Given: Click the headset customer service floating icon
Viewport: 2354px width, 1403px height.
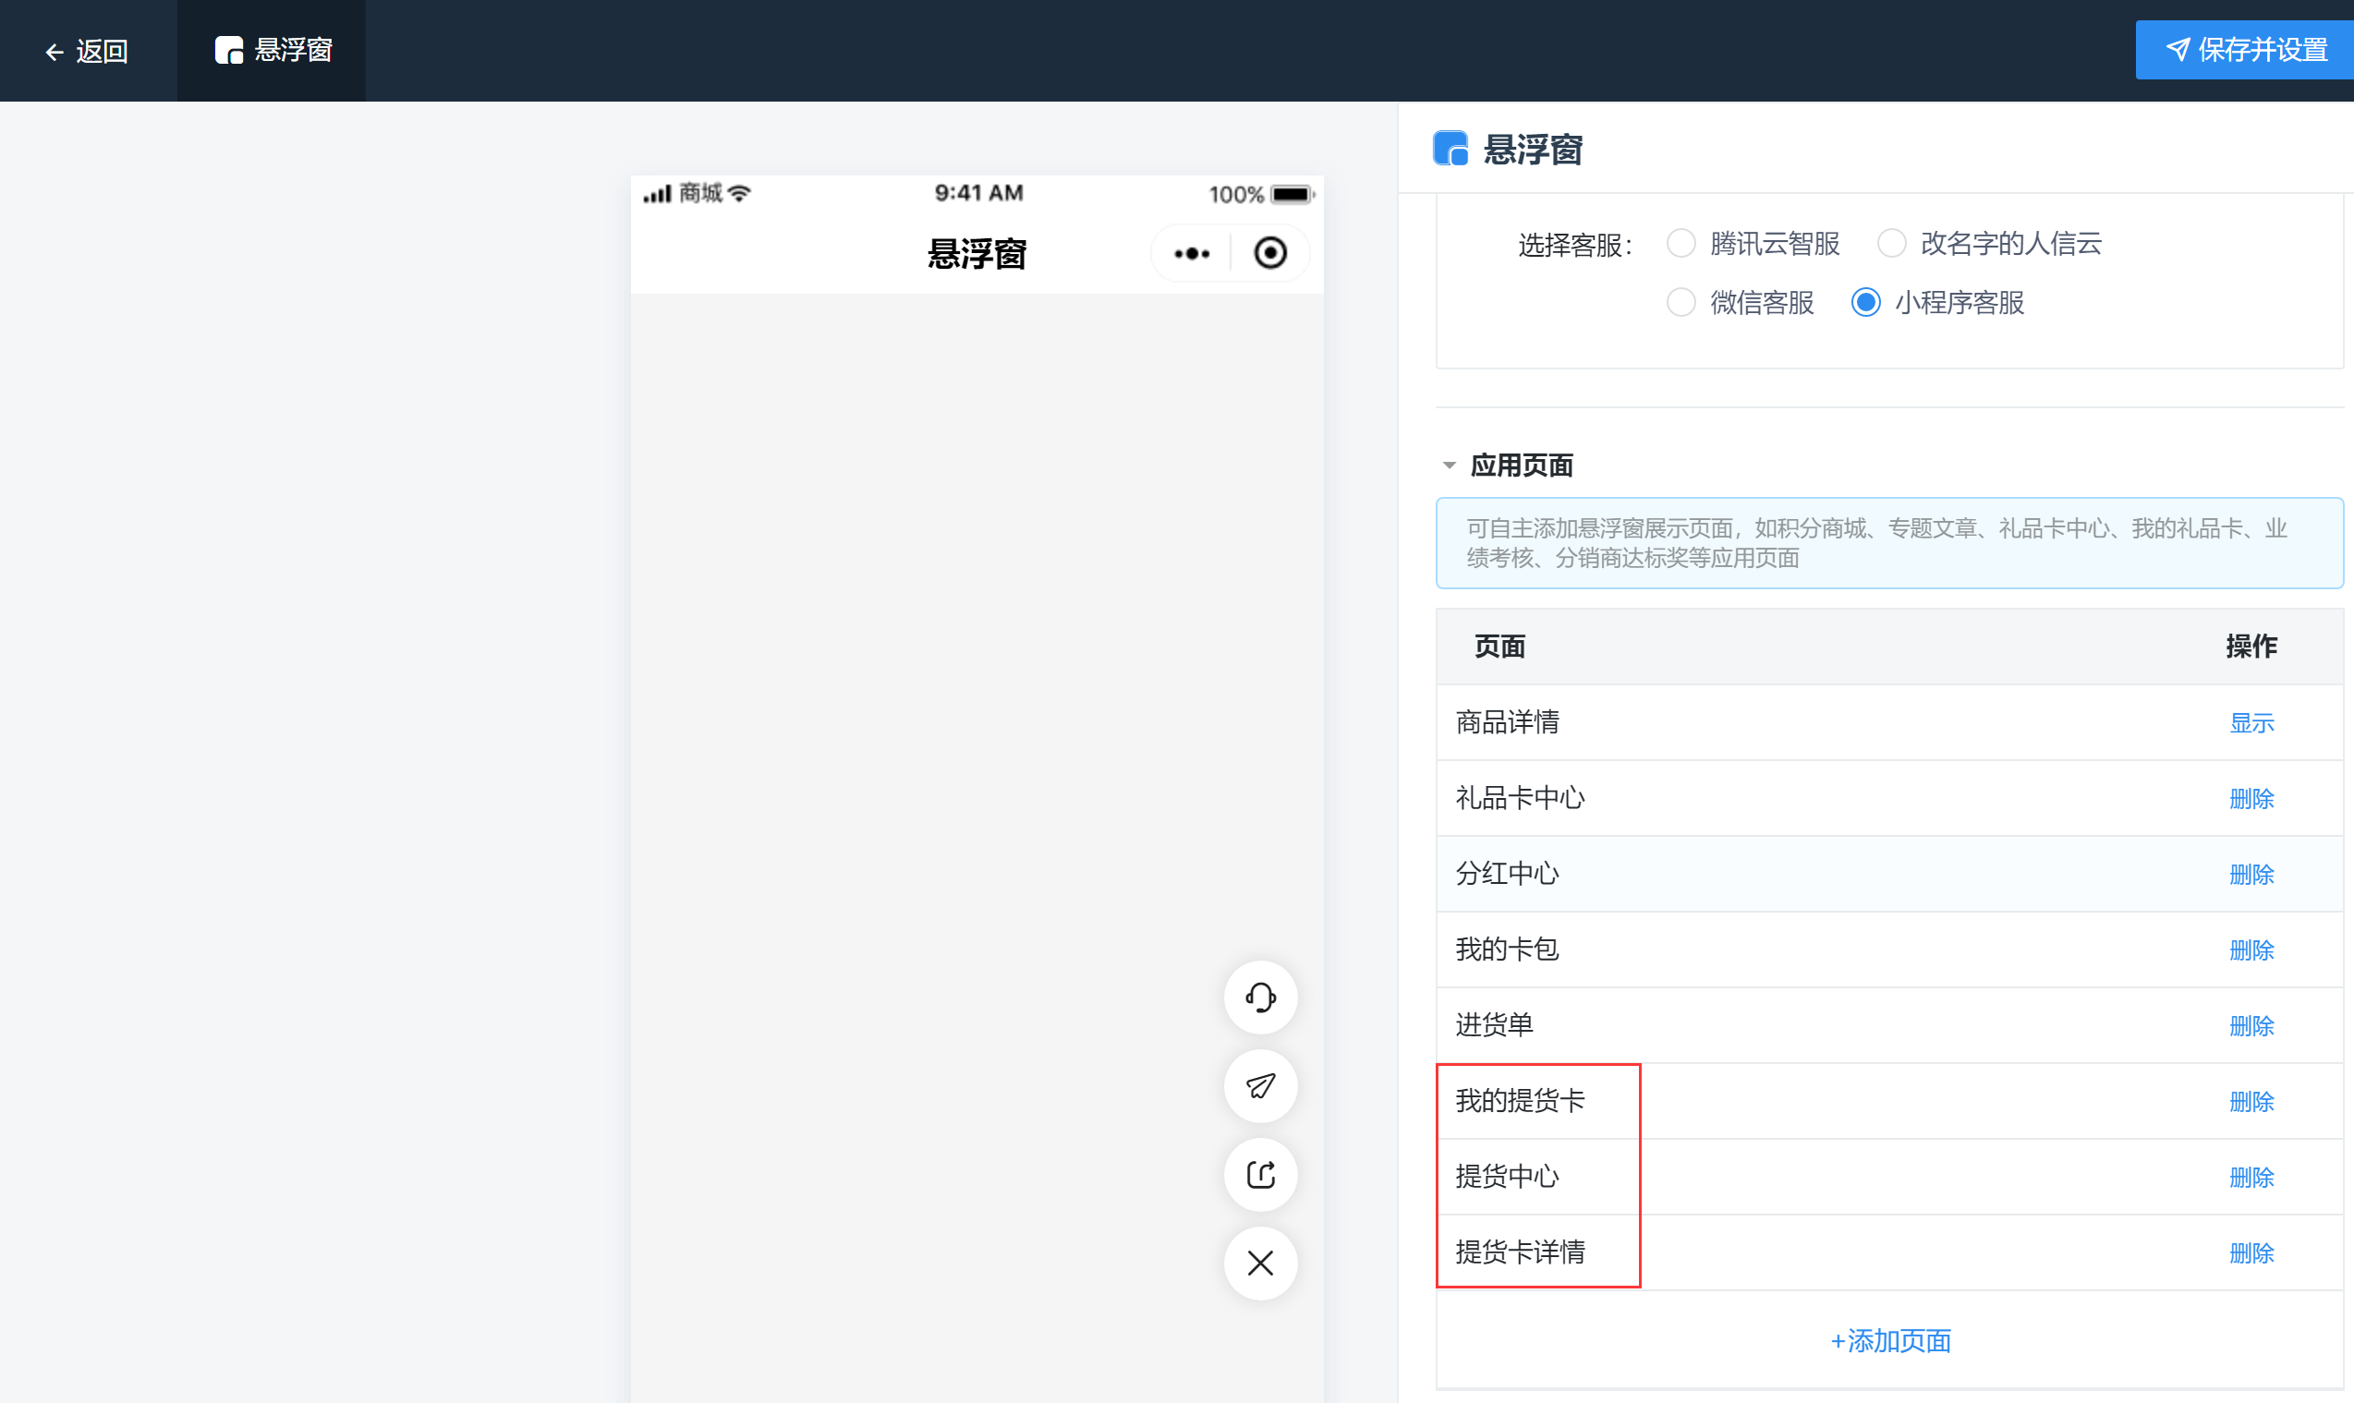Looking at the screenshot, I should (x=1260, y=998).
